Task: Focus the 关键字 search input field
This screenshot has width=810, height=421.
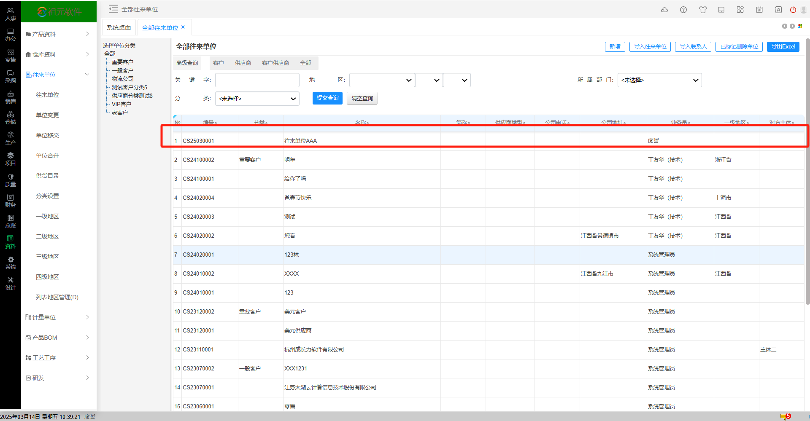Action: [257, 80]
